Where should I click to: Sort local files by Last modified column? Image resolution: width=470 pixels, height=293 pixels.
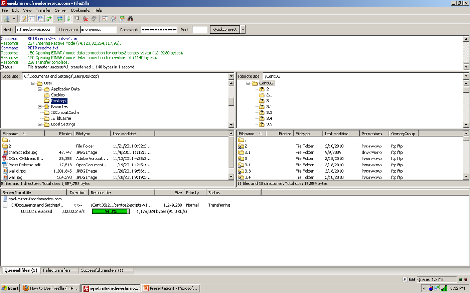[133, 134]
